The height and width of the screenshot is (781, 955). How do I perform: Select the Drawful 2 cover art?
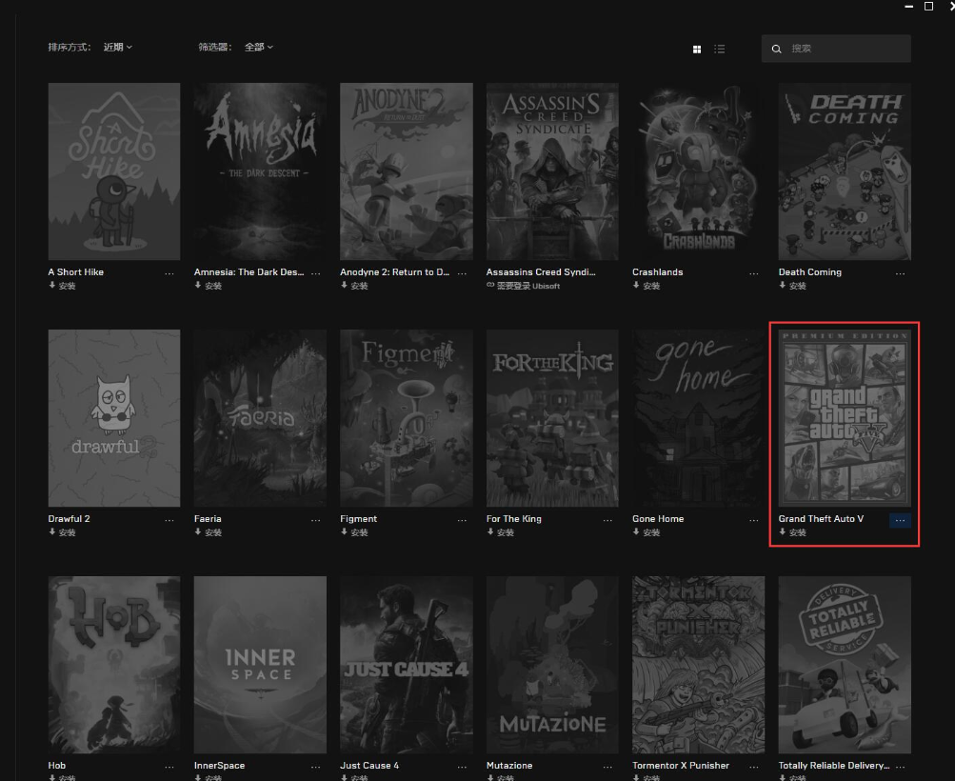(x=114, y=418)
